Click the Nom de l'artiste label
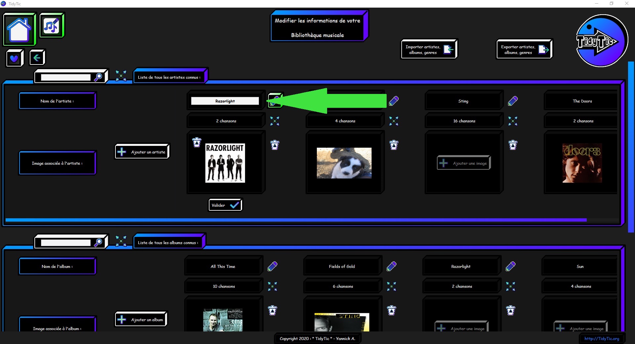 57,101
